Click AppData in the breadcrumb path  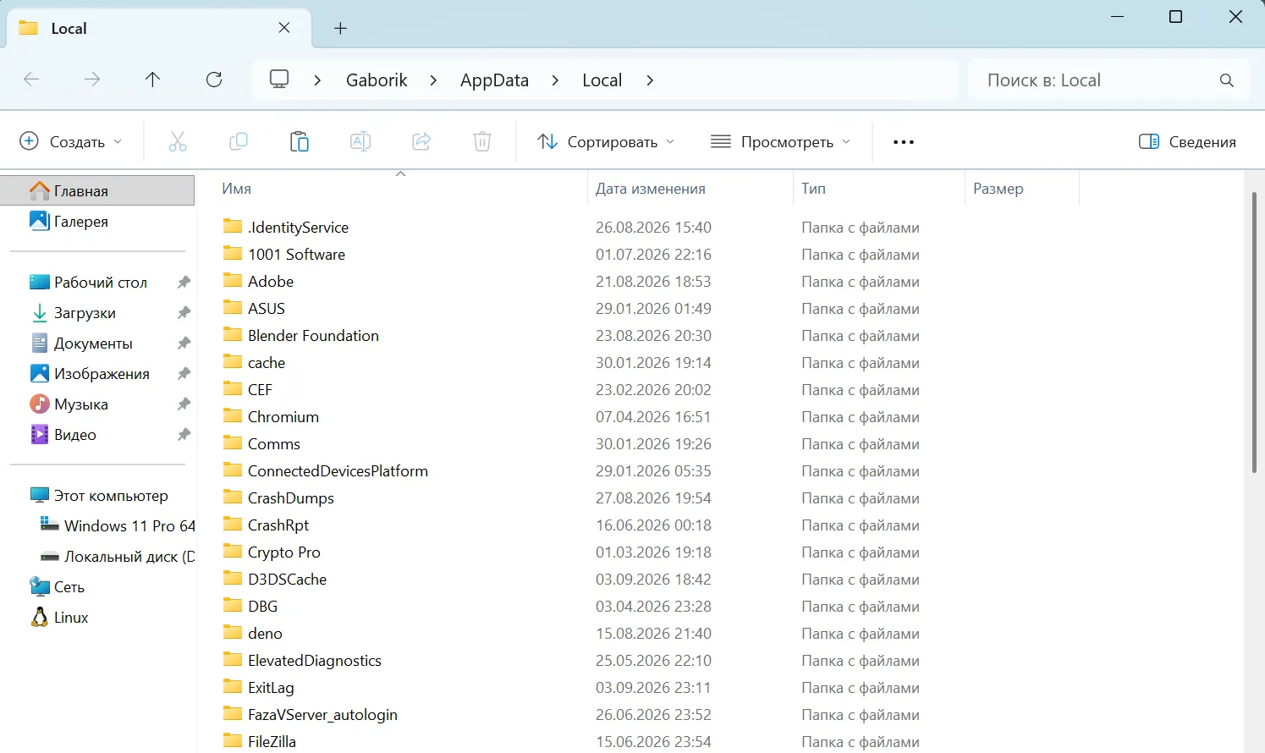(x=494, y=80)
